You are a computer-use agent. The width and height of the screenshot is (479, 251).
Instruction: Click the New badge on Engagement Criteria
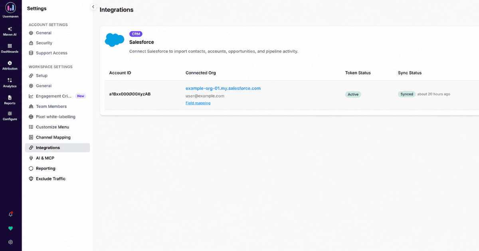81,96
